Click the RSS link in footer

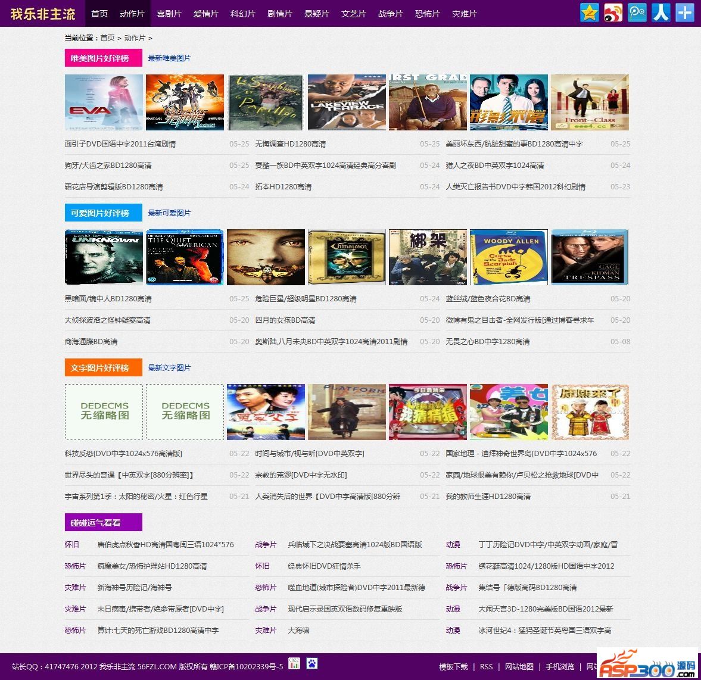tap(486, 667)
